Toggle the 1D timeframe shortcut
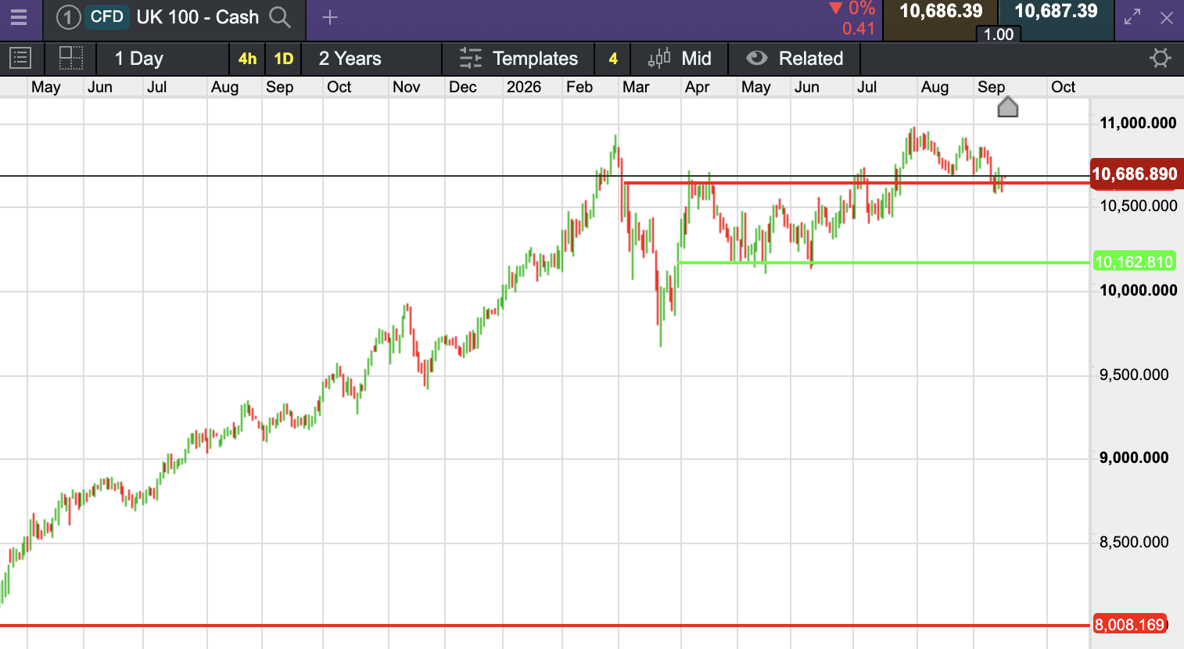This screenshot has height=649, width=1184. pyautogui.click(x=283, y=59)
